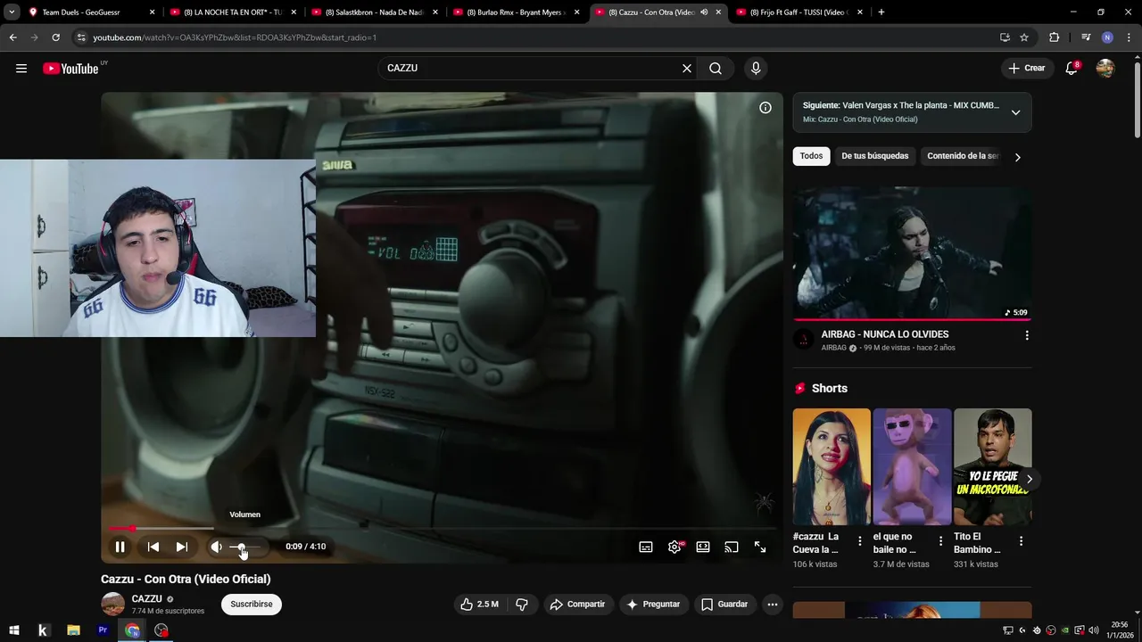The width and height of the screenshot is (1142, 642).
Task: Mute the video with the speaker icon
Action: (216, 547)
